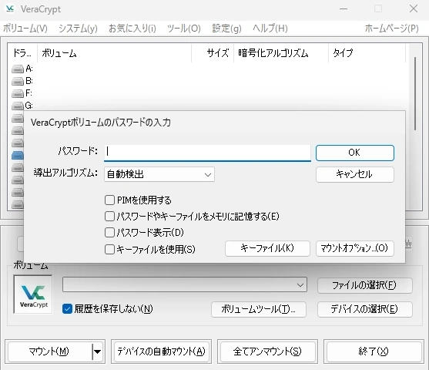429x370 pixels.
Task: Open the ヘルプ(H) menu
Action: [x=270, y=29]
